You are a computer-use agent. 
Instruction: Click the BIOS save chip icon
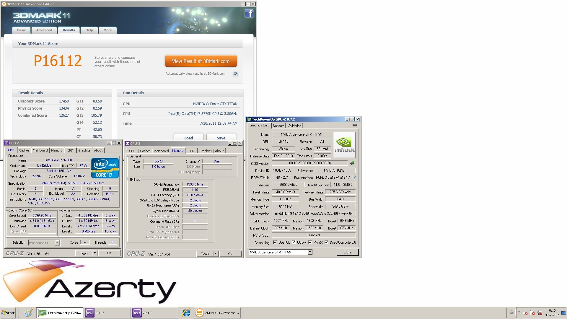(352, 163)
